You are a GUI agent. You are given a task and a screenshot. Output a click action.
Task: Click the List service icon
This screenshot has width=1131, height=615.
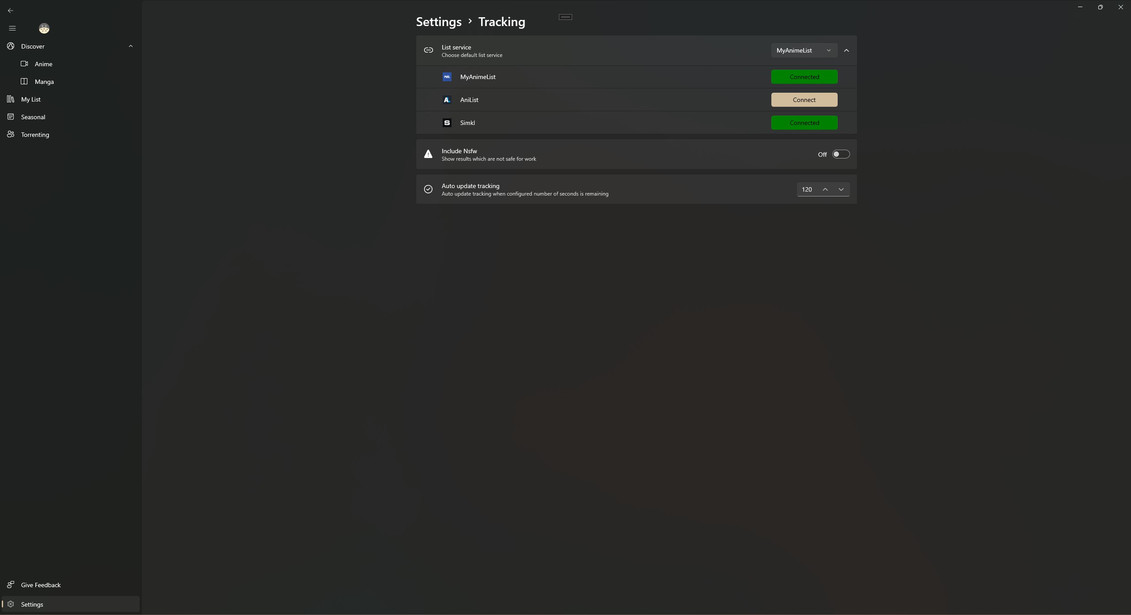(428, 51)
